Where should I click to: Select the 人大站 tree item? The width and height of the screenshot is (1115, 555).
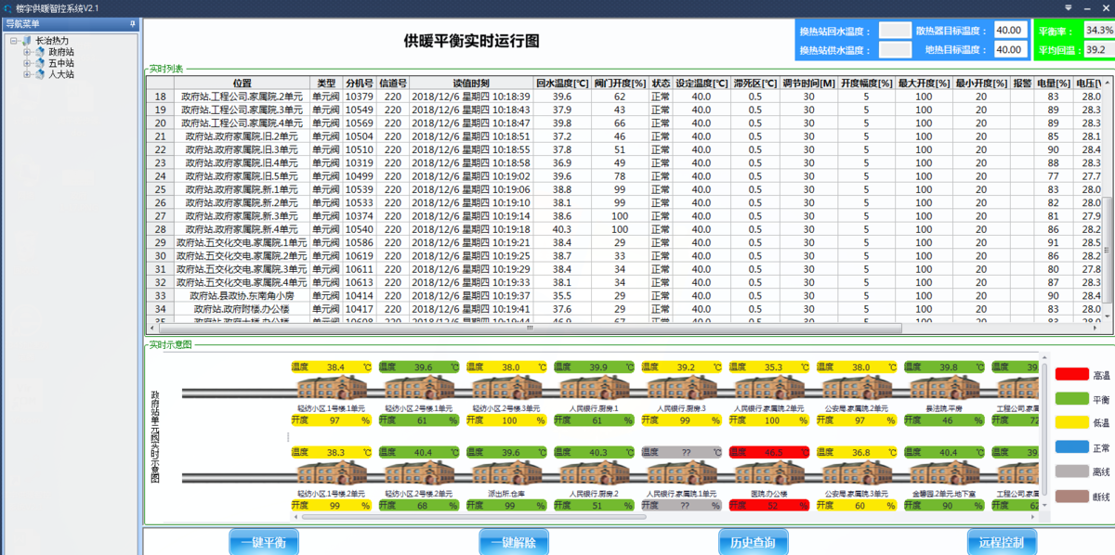click(x=61, y=74)
